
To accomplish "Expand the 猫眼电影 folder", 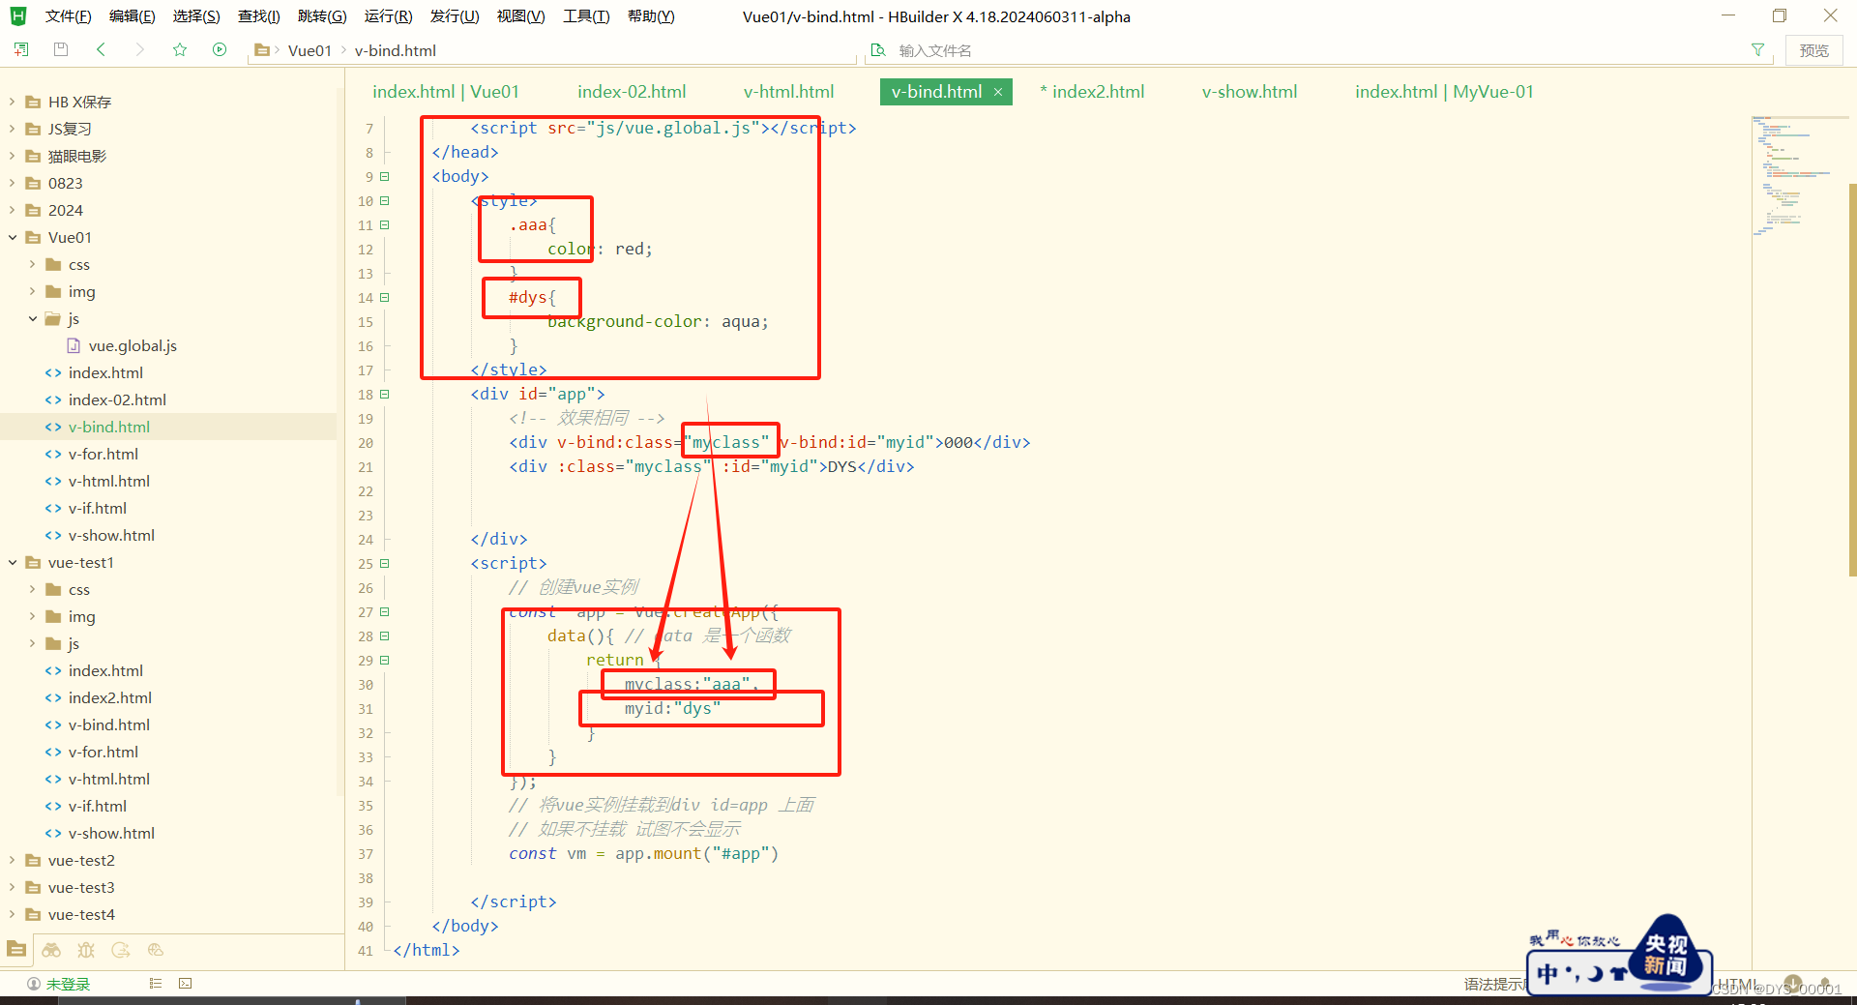I will point(13,156).
